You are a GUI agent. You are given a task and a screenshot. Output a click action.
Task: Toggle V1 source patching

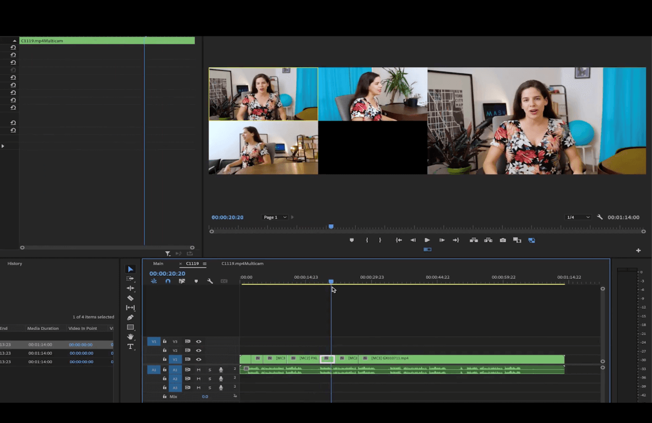(154, 342)
